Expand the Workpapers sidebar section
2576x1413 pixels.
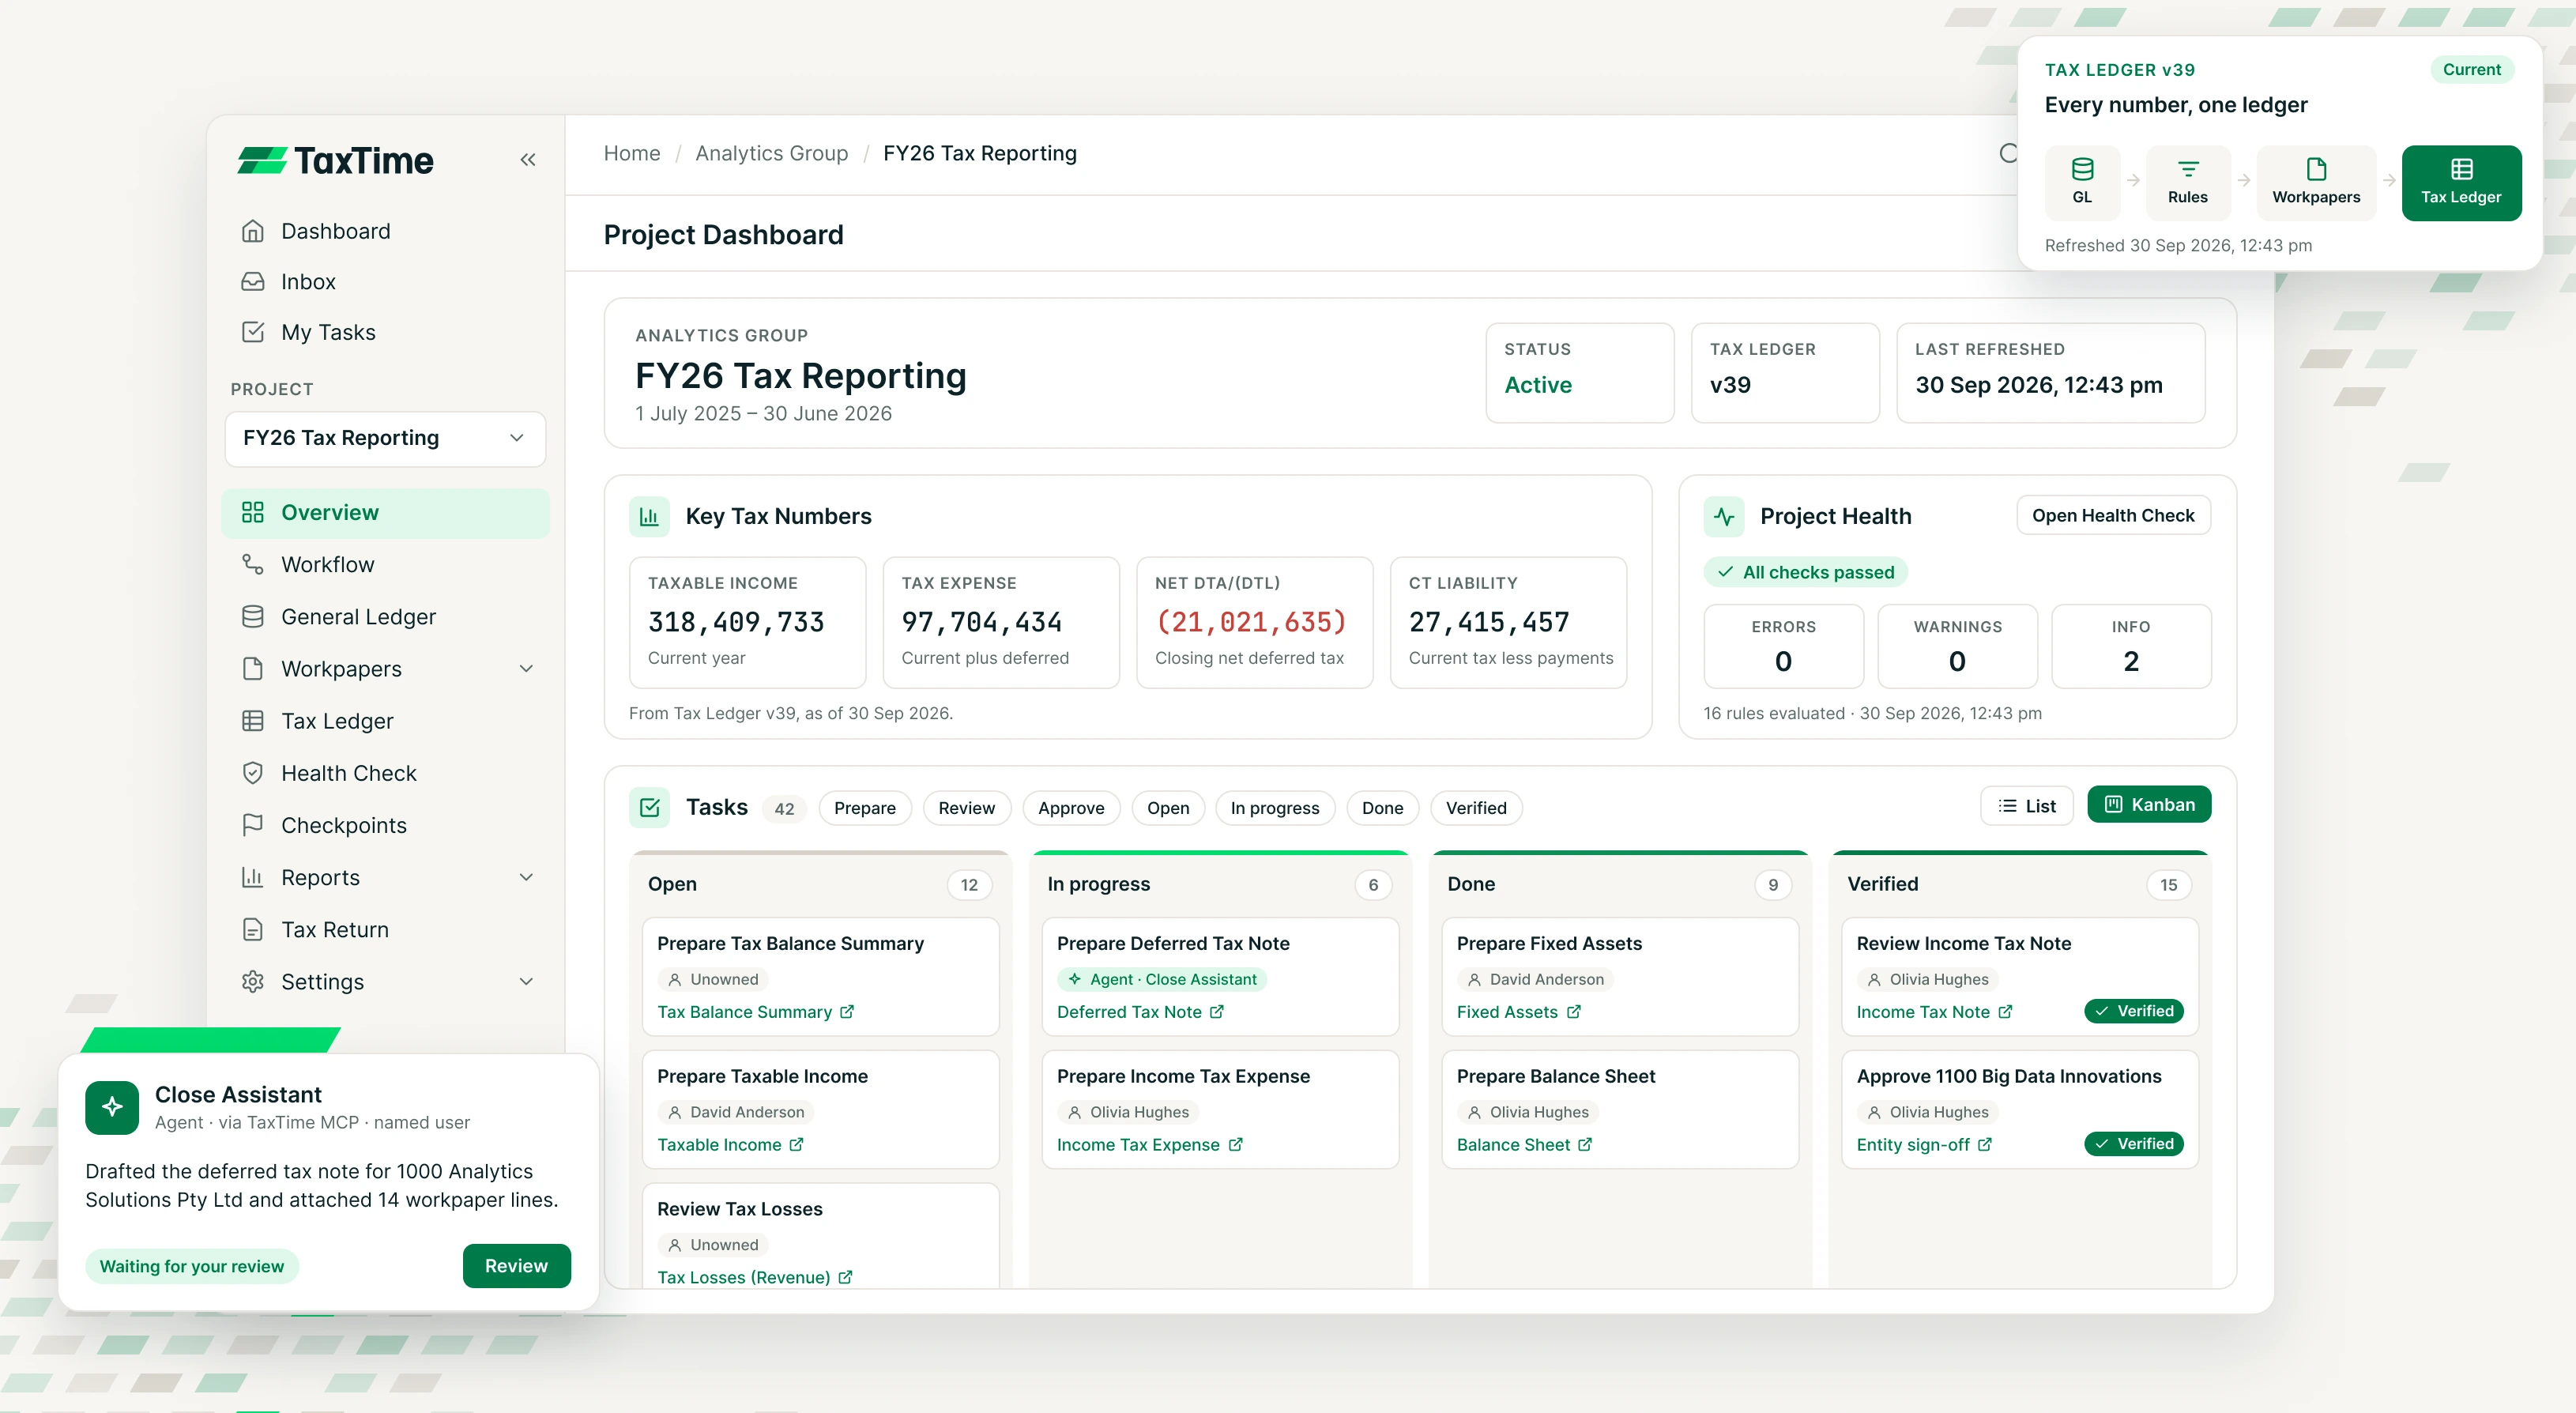526,668
